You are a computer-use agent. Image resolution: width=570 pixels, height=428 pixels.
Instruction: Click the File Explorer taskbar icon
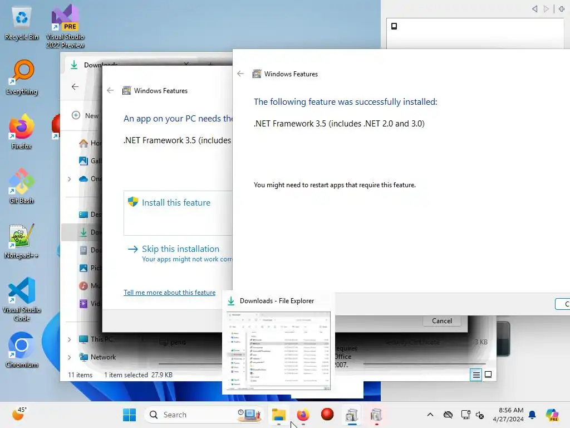coord(279,415)
